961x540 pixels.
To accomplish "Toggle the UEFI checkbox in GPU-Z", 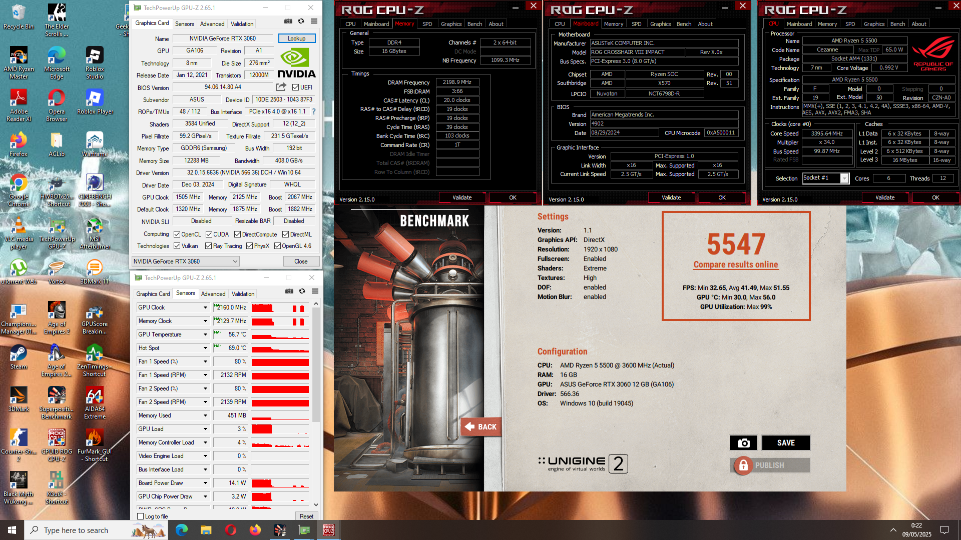I will tap(295, 87).
